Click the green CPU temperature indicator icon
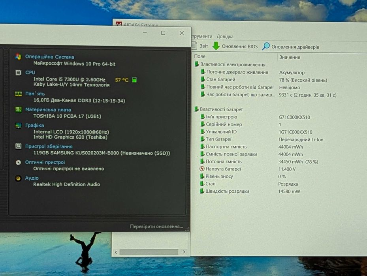This screenshot has height=276, width=367. (x=134, y=80)
